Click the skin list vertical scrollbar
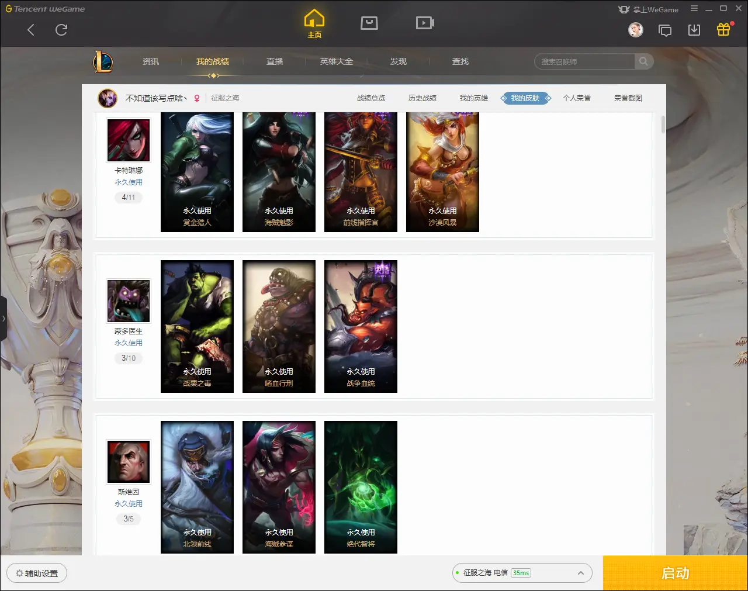Image resolution: width=748 pixels, height=591 pixels. point(663,125)
